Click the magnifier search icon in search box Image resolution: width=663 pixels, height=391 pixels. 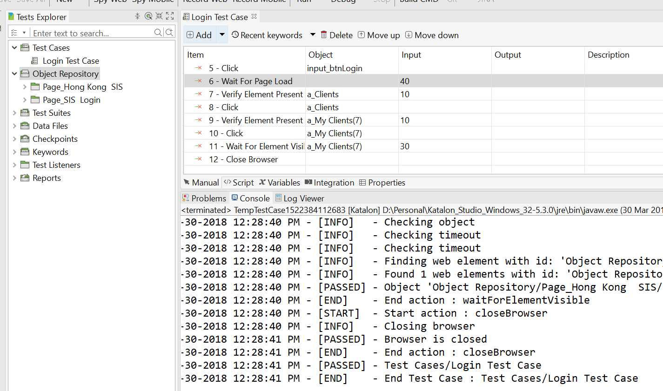point(158,33)
